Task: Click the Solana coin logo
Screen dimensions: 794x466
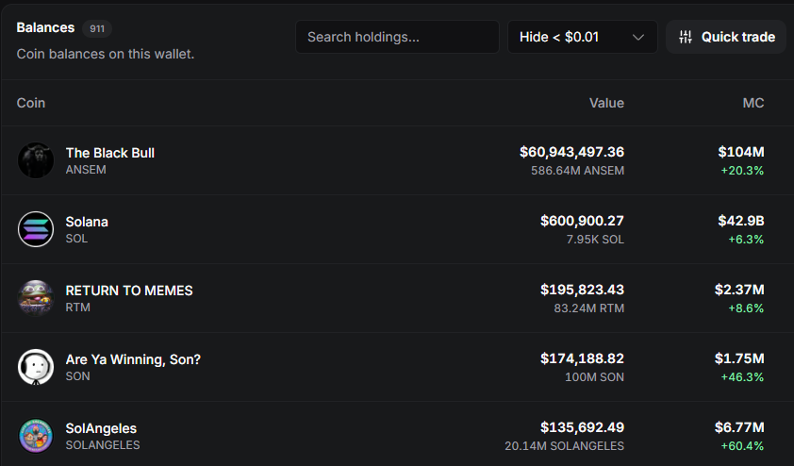Action: click(x=36, y=229)
